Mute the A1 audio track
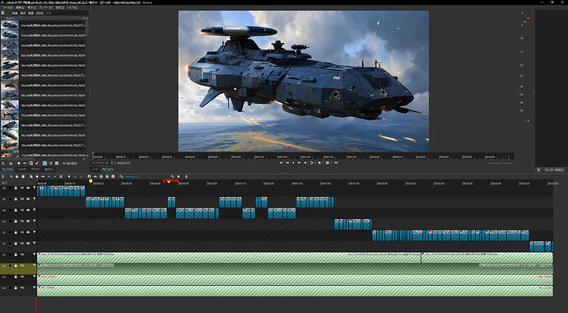The width and height of the screenshot is (568, 313). (x=21, y=255)
